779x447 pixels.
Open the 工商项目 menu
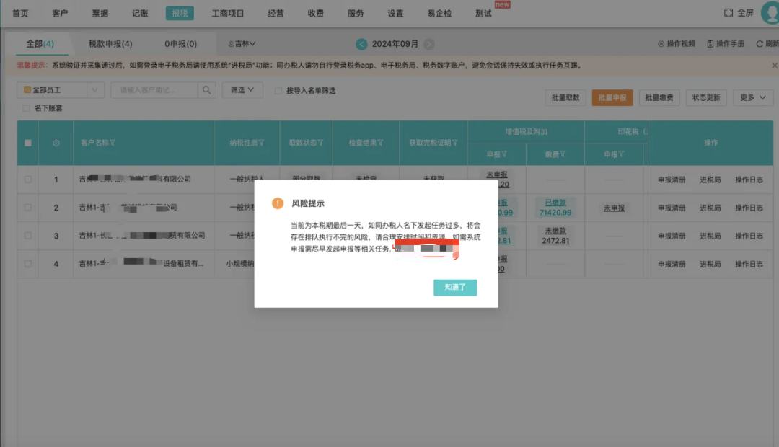[228, 14]
